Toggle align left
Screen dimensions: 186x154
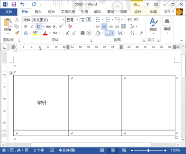(x=98, y=26)
